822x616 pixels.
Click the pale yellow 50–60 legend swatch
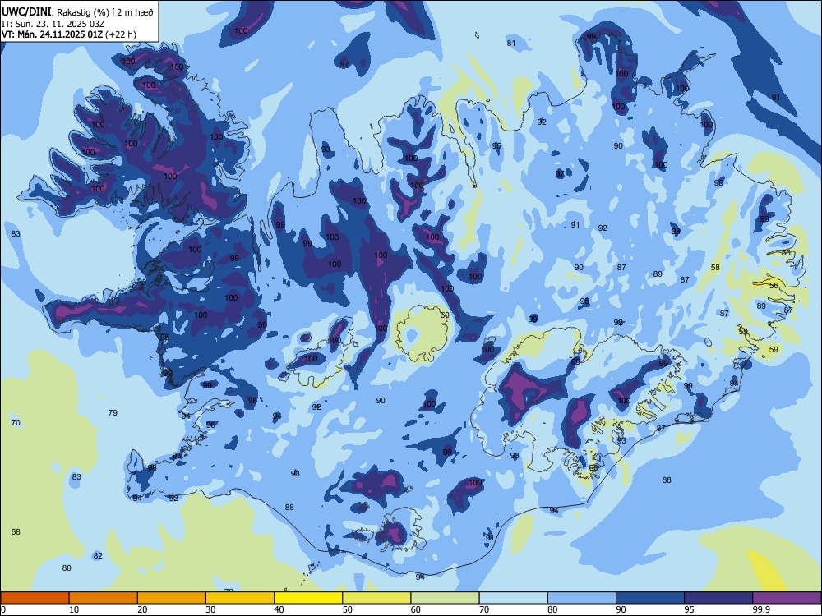[x=376, y=598]
